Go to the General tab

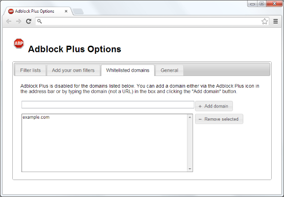click(x=169, y=70)
